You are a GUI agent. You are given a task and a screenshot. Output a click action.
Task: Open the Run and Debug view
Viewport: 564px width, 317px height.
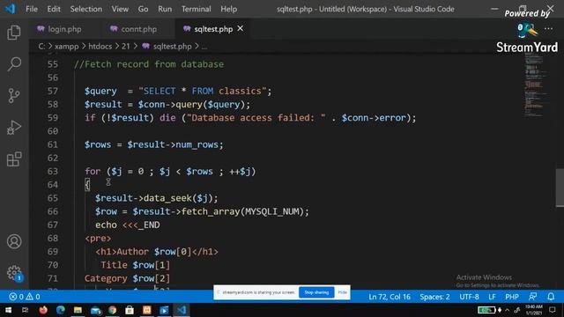click(x=14, y=128)
